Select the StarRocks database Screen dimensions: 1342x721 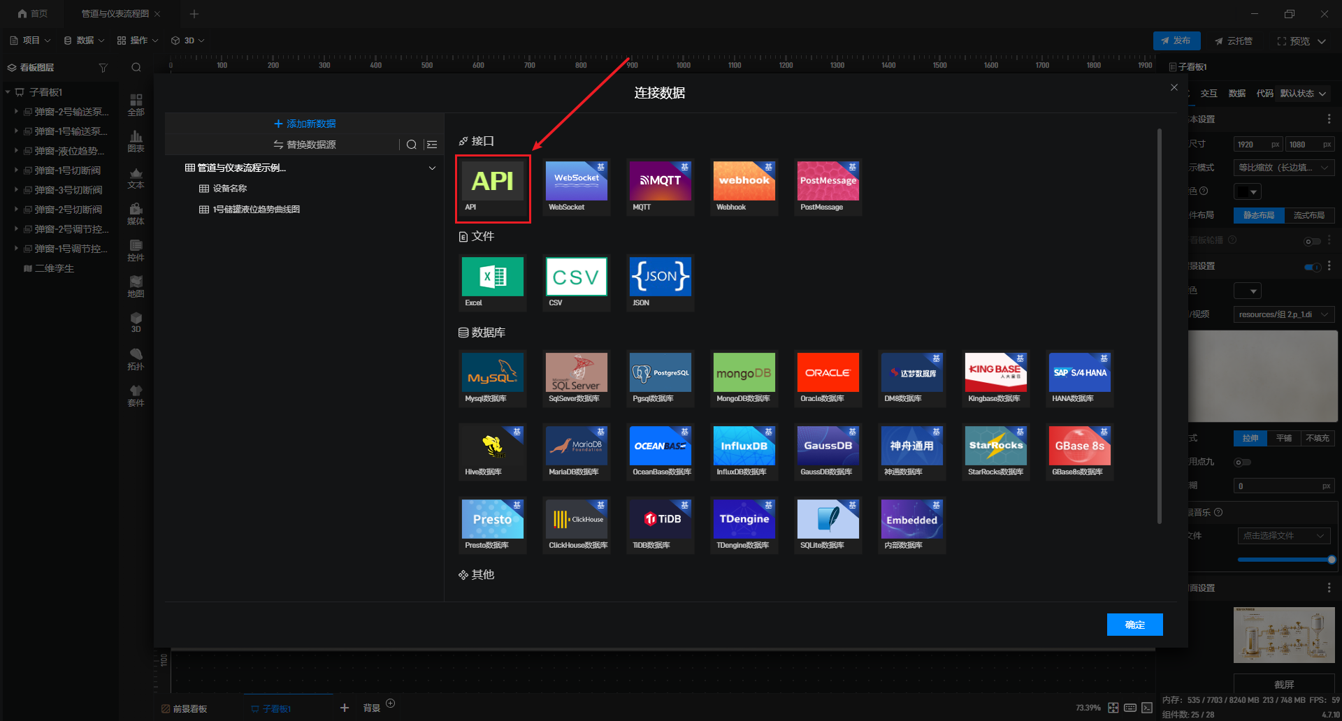pyautogui.click(x=996, y=452)
